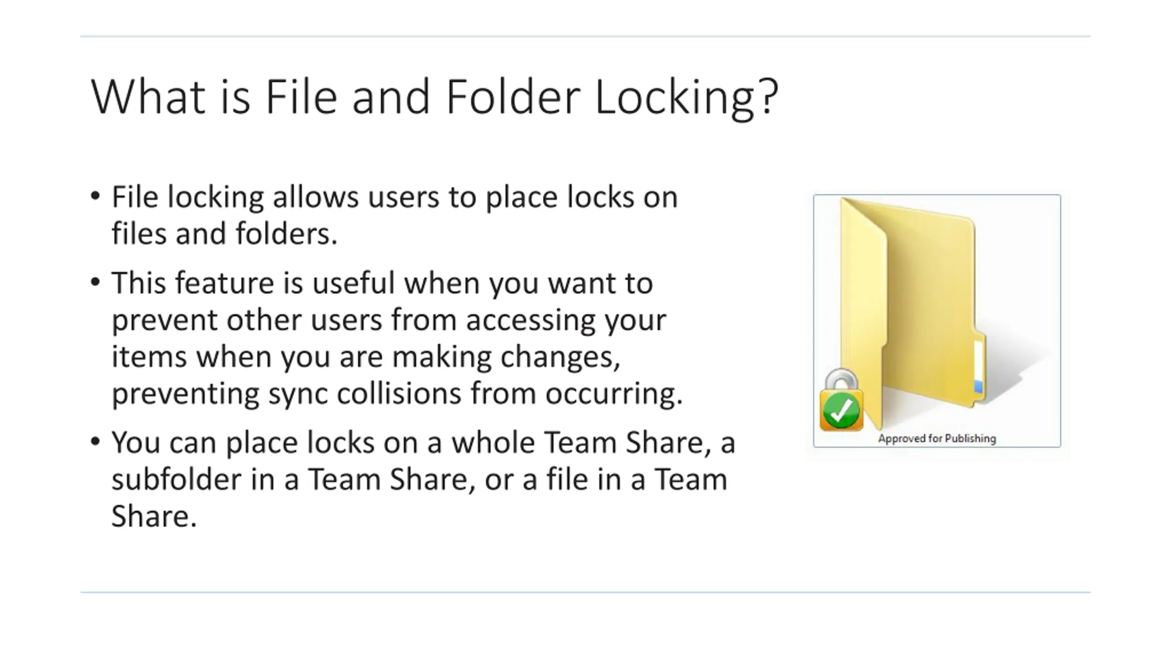Click the padlock overlay on the folder

pyautogui.click(x=841, y=400)
